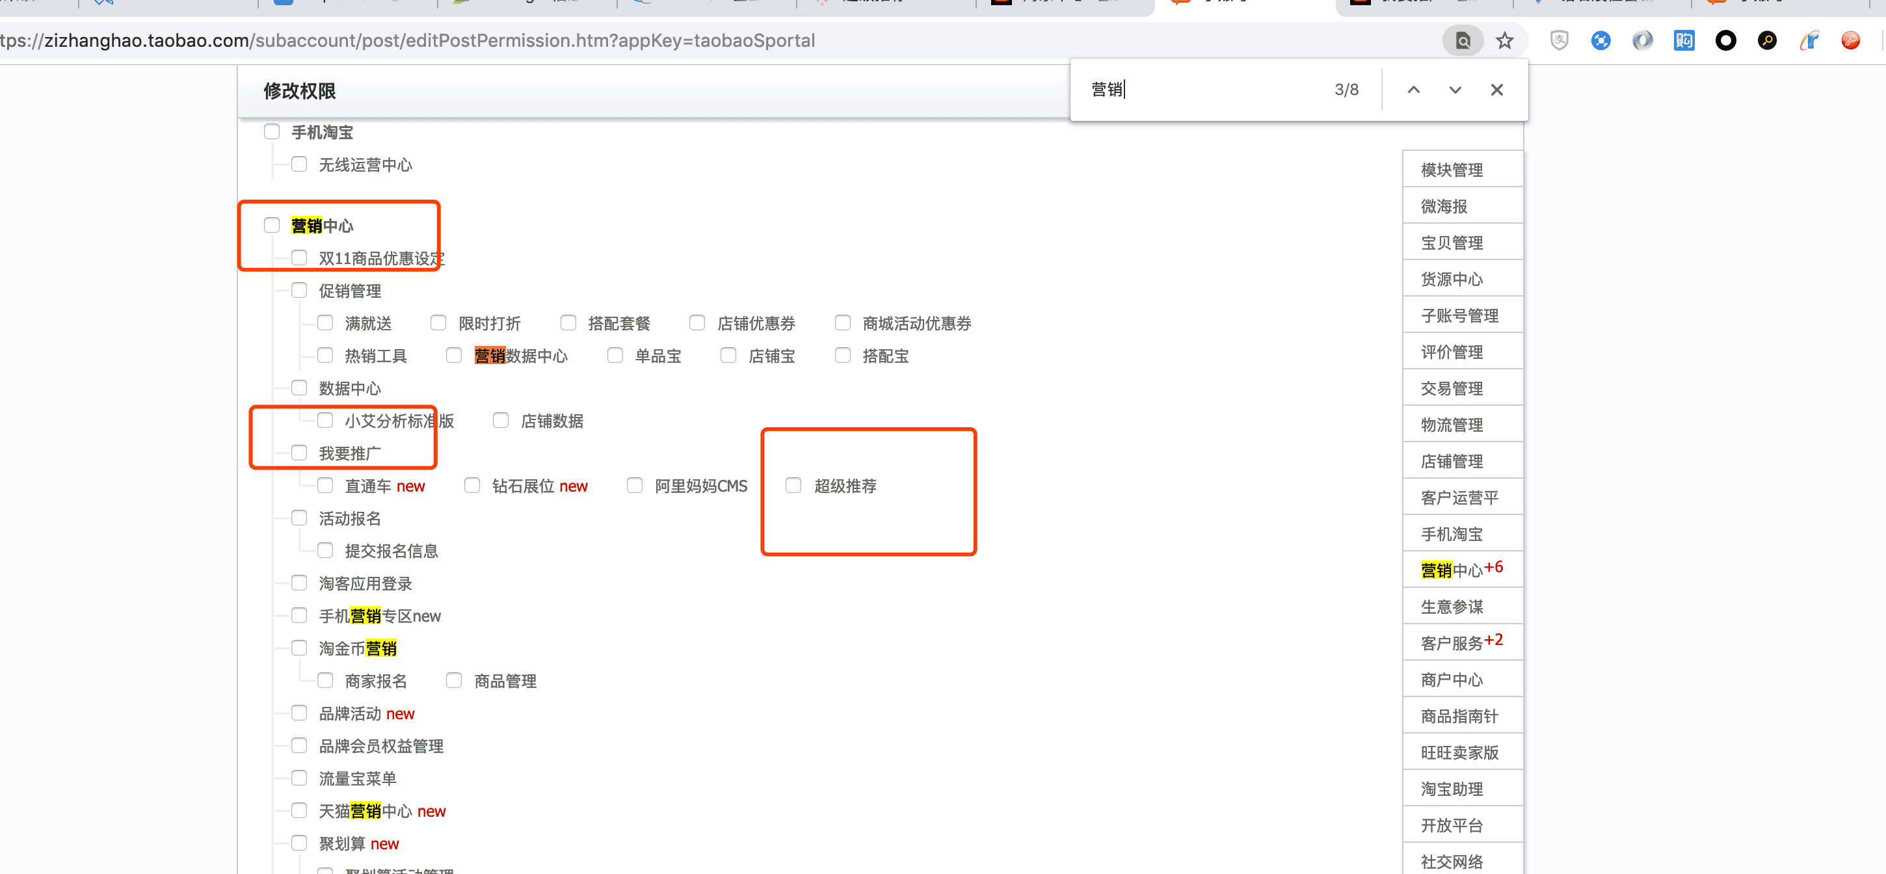The height and width of the screenshot is (874, 1886).
Task: Check the 阿里妈妈CMS checkbox
Action: [x=635, y=485]
